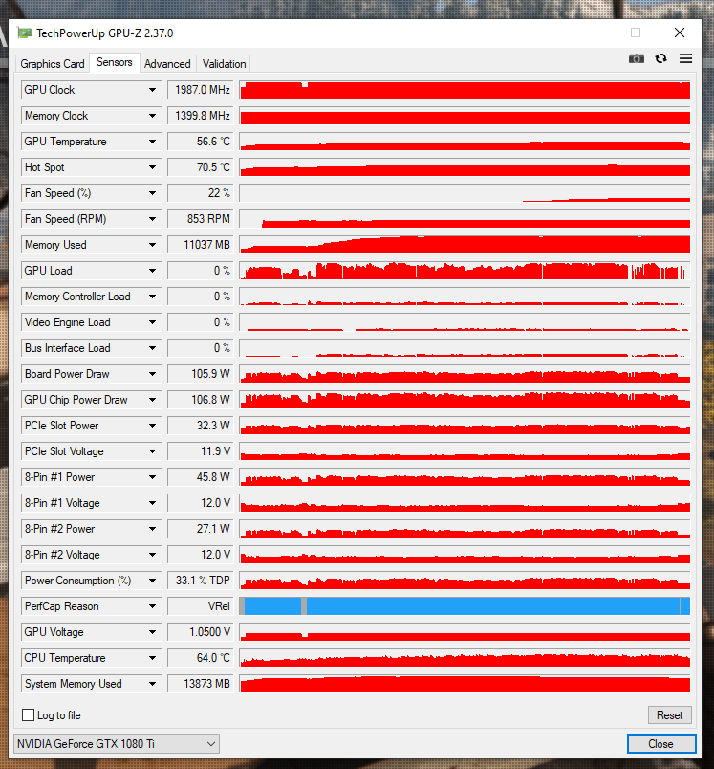
Task: Open the CPU Temperature dropdown
Action: click(x=152, y=658)
